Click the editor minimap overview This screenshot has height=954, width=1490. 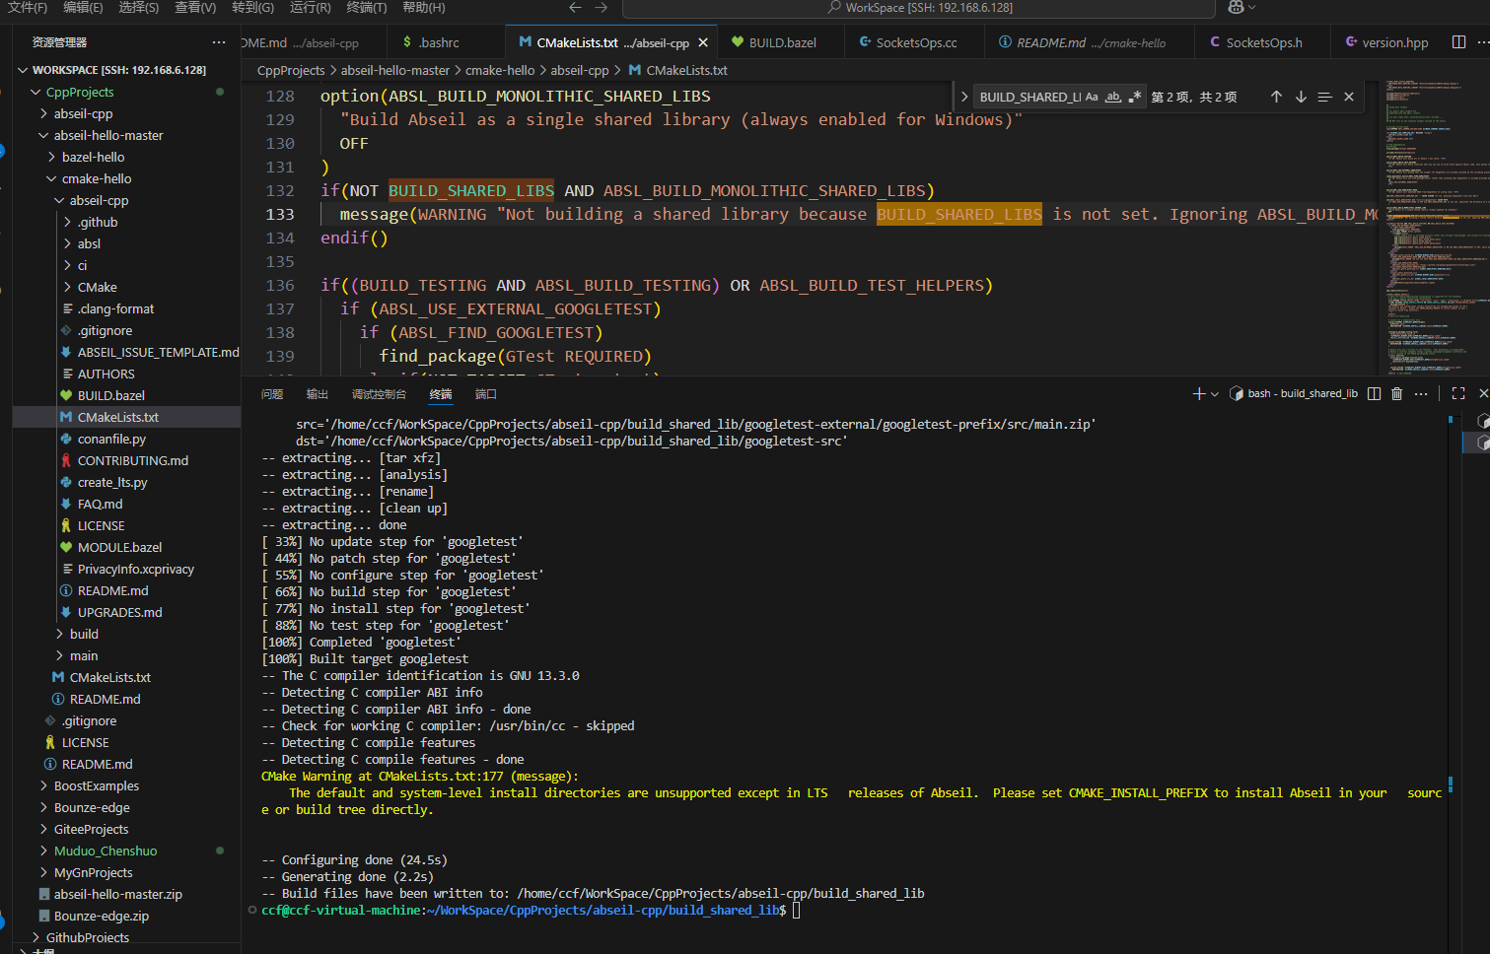point(1434,228)
